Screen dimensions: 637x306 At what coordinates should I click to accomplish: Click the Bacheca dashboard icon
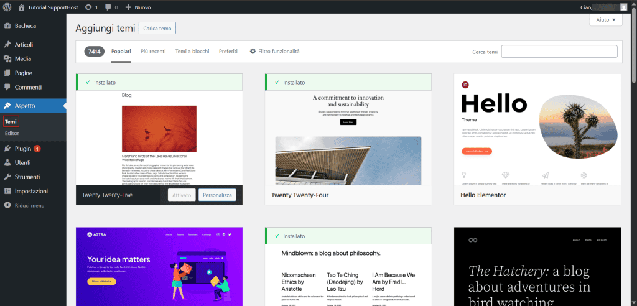7,25
